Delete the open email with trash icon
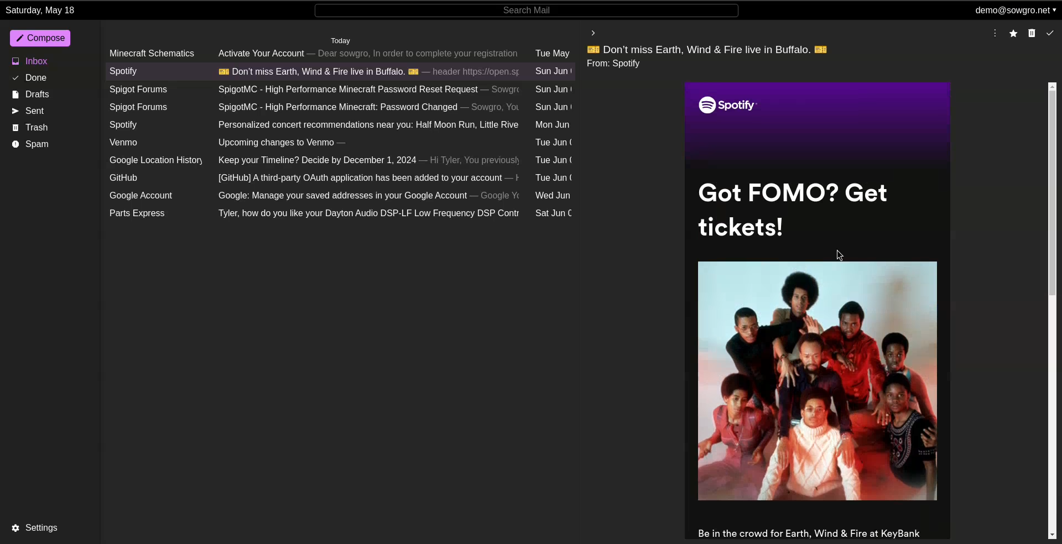 [x=1032, y=33]
